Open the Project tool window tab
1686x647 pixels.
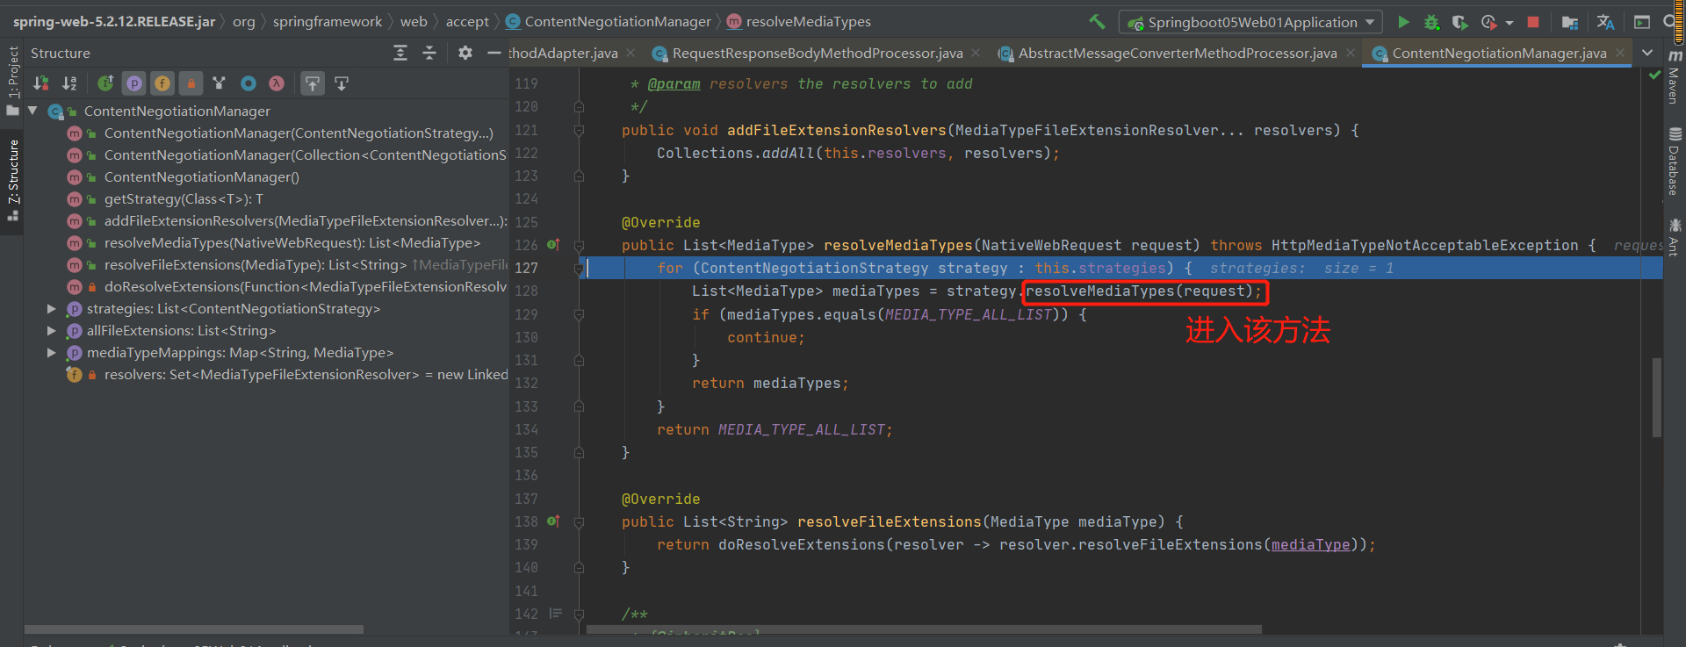pyautogui.click(x=12, y=79)
